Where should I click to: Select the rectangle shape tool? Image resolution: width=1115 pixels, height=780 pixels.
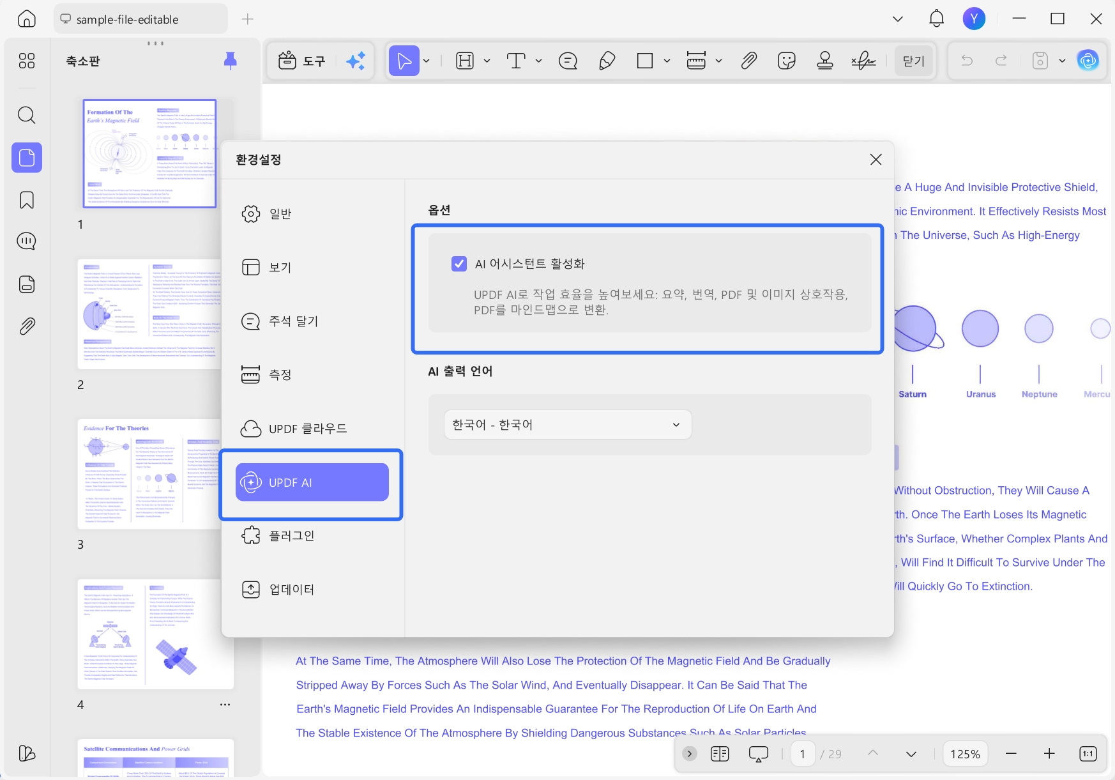point(645,61)
